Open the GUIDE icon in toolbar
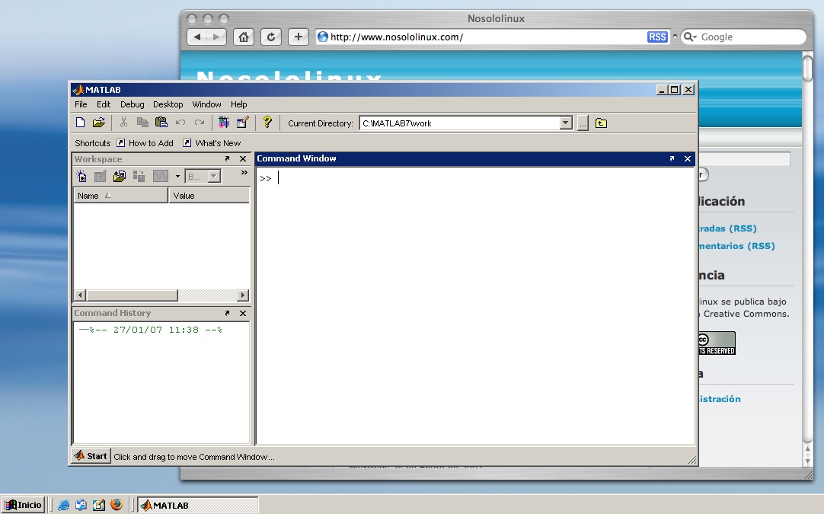 click(242, 123)
